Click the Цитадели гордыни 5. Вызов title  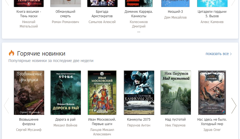pyautogui.click(x=212, y=14)
